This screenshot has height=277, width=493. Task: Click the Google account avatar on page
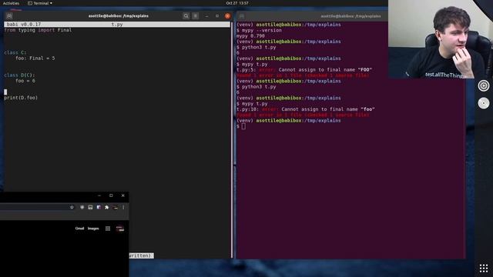coord(120,229)
